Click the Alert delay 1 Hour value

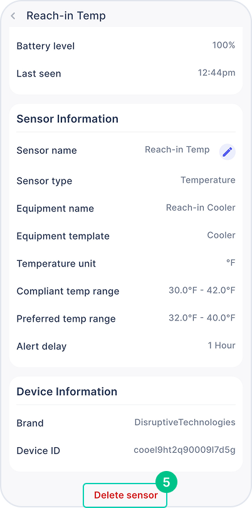[221, 346]
